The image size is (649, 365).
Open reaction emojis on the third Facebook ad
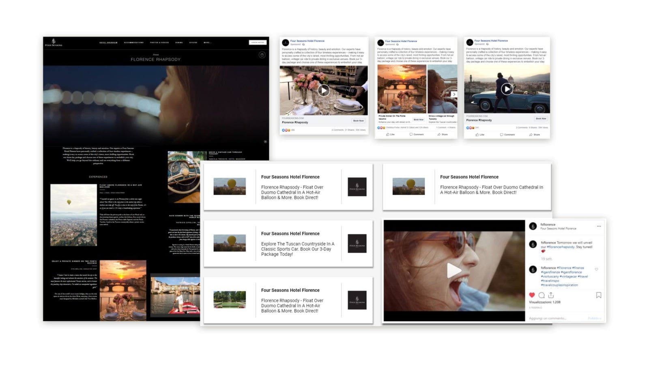pyautogui.click(x=470, y=128)
